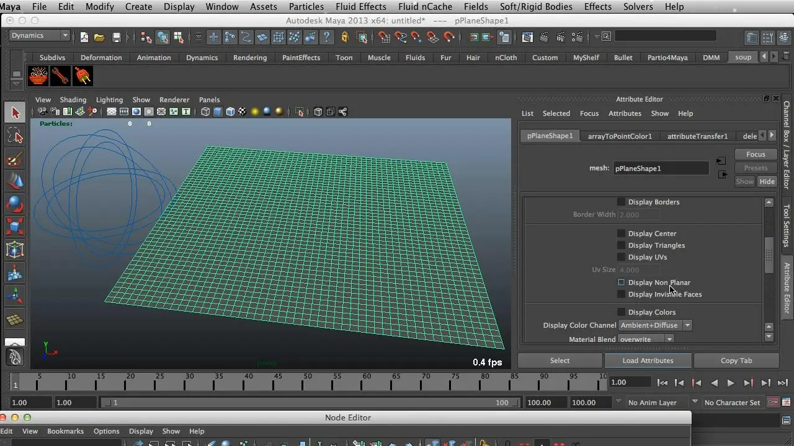The width and height of the screenshot is (794, 446).
Task: Open the Dynamics menu set dropdown
Action: pos(40,36)
